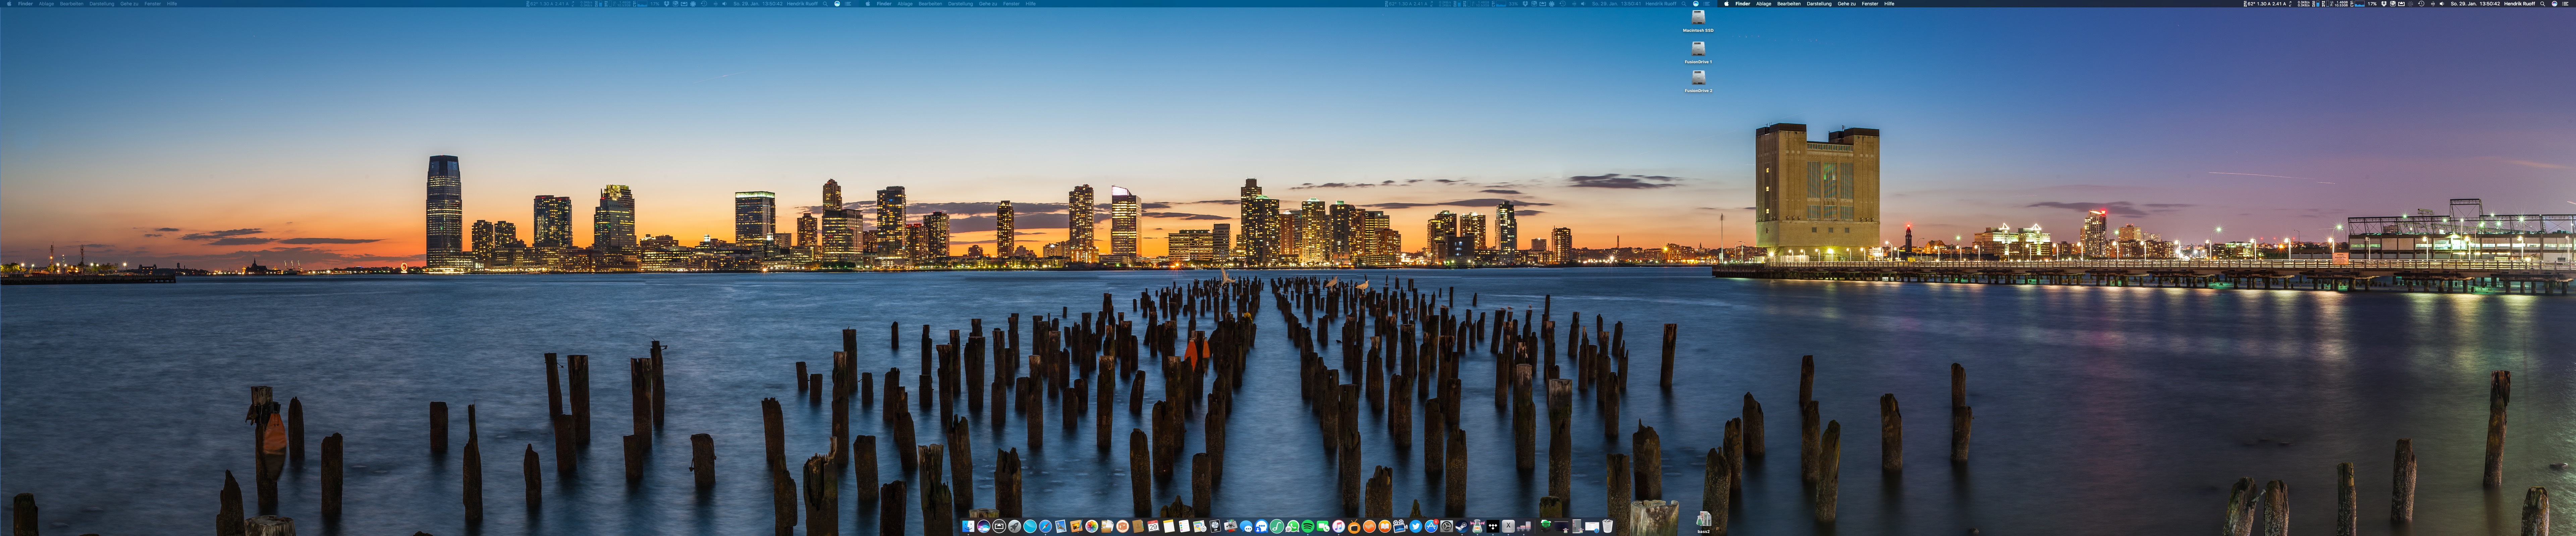The width and height of the screenshot is (2576, 536).
Task: Open Messages speech-bubble app in Dock
Action: (x=1246, y=526)
